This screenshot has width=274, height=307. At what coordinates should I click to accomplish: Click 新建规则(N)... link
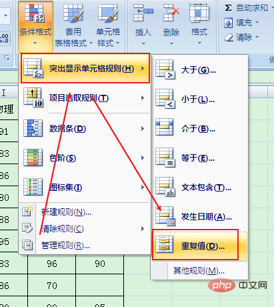(66, 212)
